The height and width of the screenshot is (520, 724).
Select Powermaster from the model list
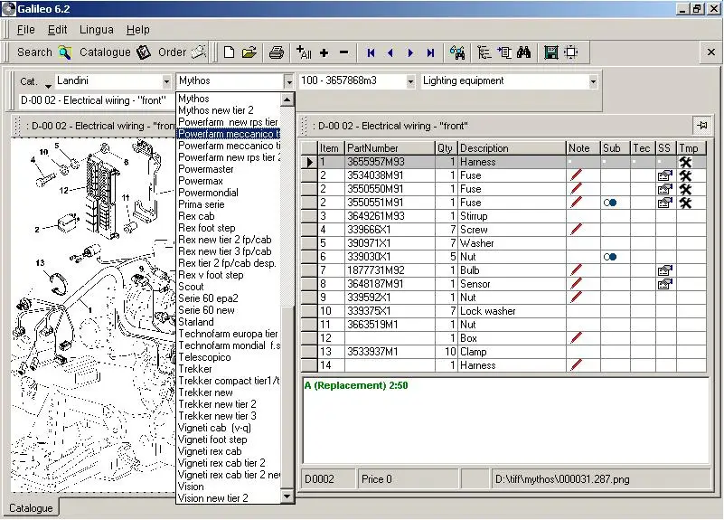point(206,169)
